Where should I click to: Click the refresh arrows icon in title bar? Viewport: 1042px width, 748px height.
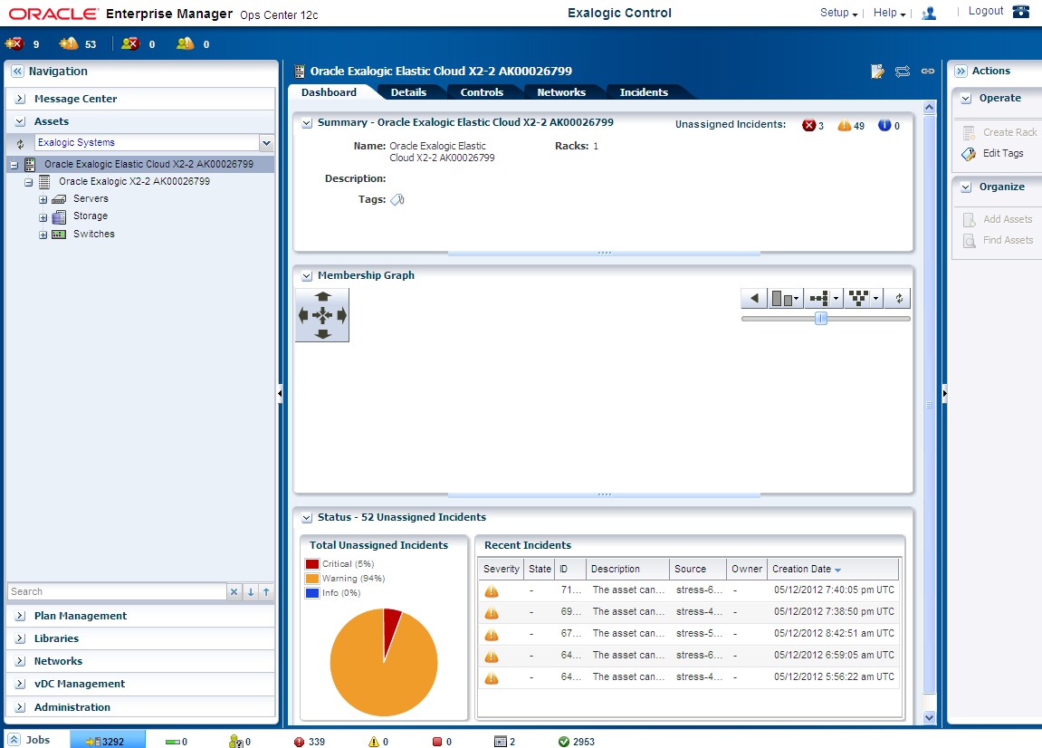pos(903,72)
